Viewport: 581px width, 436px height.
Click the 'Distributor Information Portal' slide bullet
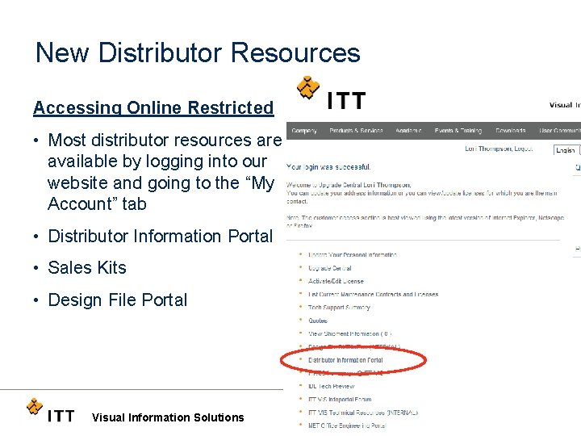[x=161, y=236]
